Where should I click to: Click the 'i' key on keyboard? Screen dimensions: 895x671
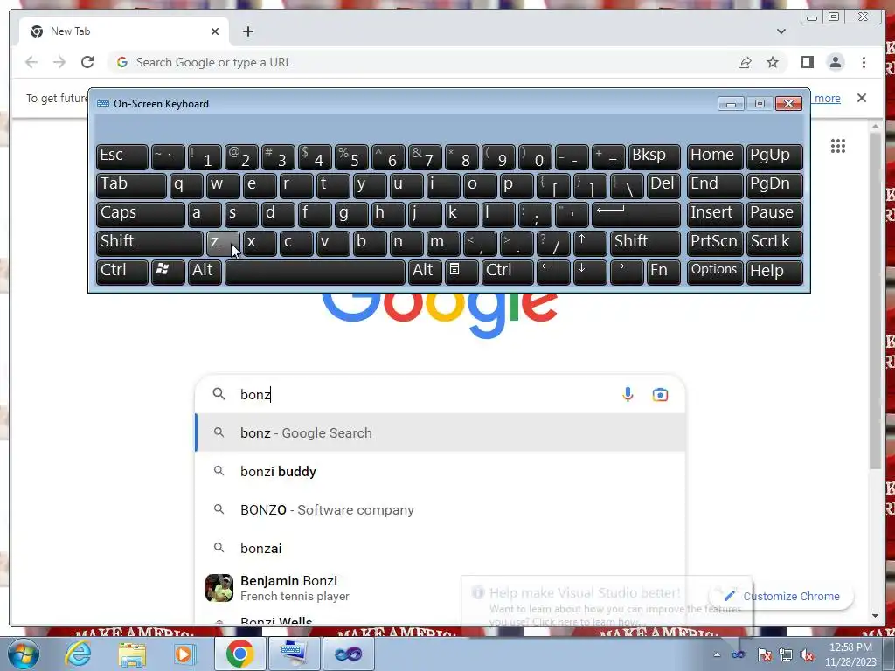pyautogui.click(x=443, y=185)
